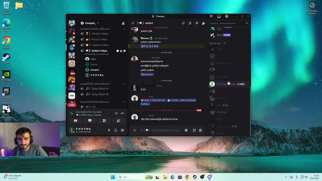Select the Sohbet Odası voice channel
Viewport: 322px width, 181px height.
pos(99,51)
